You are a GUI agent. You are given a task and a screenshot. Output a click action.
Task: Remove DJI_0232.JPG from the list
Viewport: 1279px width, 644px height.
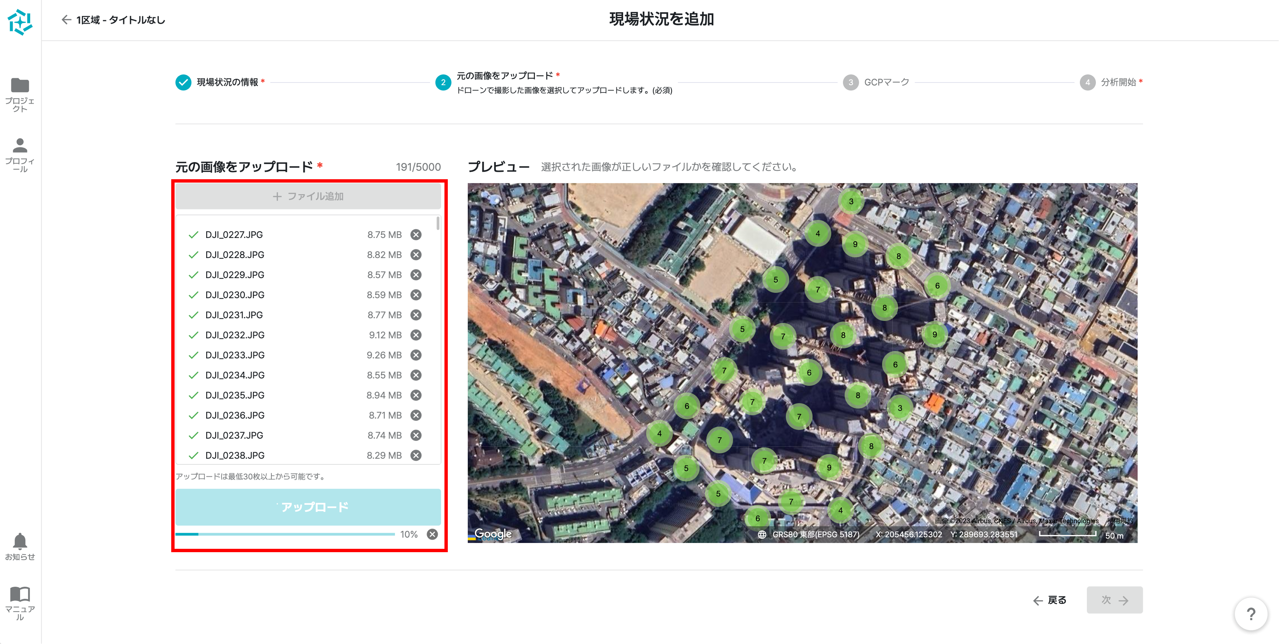click(x=416, y=335)
